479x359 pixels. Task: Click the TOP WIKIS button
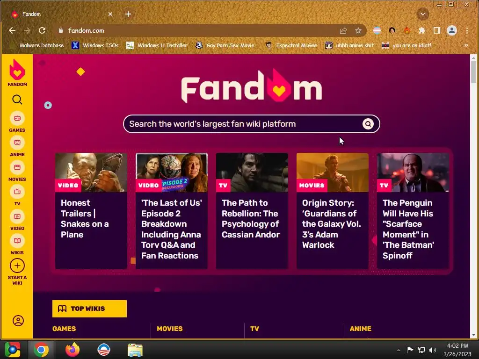[x=89, y=309]
